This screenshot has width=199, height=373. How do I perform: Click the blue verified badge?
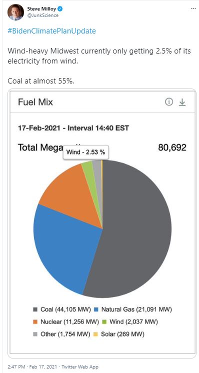tap(60, 9)
